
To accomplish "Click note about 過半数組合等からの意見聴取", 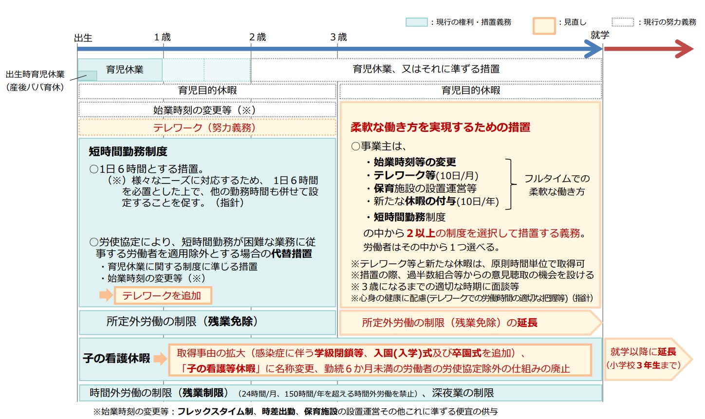I will 472,275.
